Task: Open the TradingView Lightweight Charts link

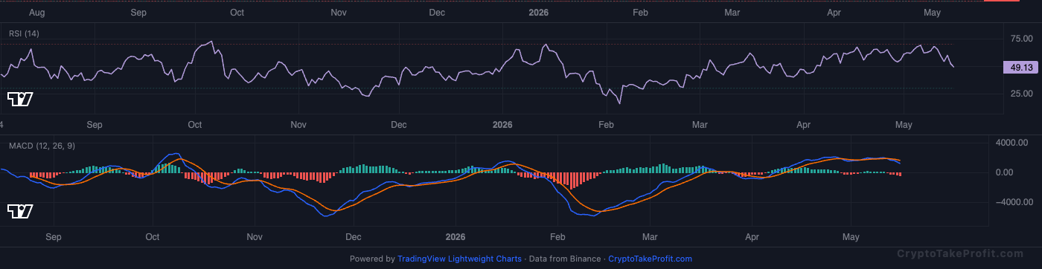Action: pyautogui.click(x=459, y=259)
